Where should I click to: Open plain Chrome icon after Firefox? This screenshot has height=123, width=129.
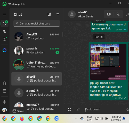[31, 118]
